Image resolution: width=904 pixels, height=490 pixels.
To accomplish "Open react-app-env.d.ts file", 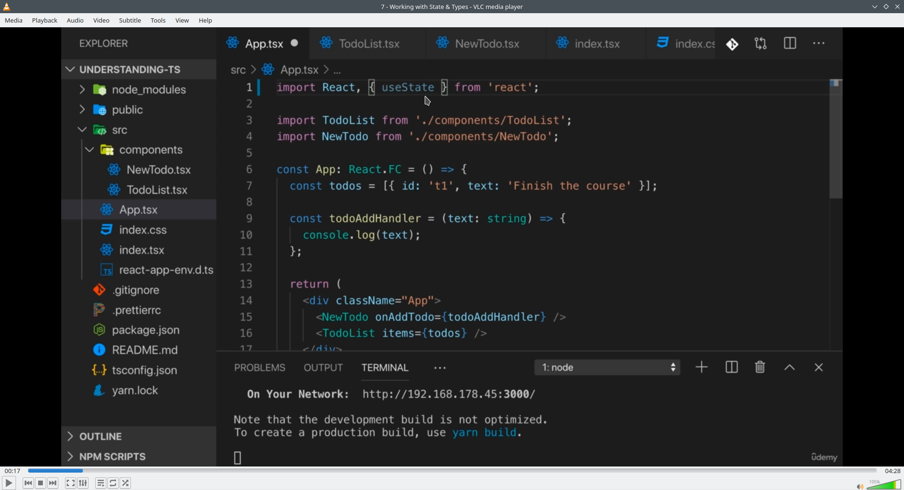I will tap(139, 270).
